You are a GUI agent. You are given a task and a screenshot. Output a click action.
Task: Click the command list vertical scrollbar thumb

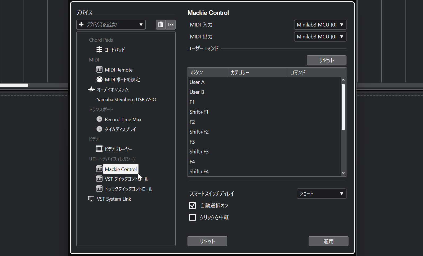click(343, 107)
